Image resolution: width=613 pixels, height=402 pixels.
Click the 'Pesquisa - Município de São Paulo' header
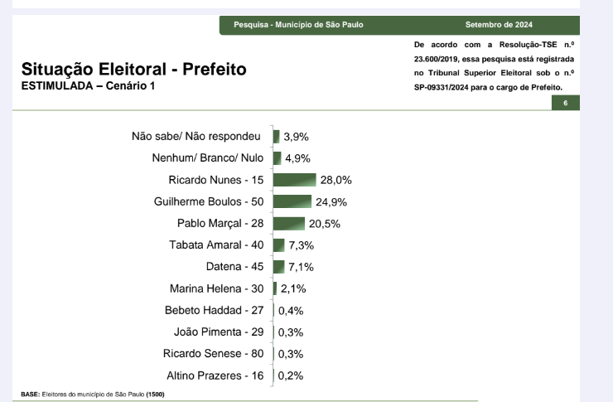pos(298,25)
